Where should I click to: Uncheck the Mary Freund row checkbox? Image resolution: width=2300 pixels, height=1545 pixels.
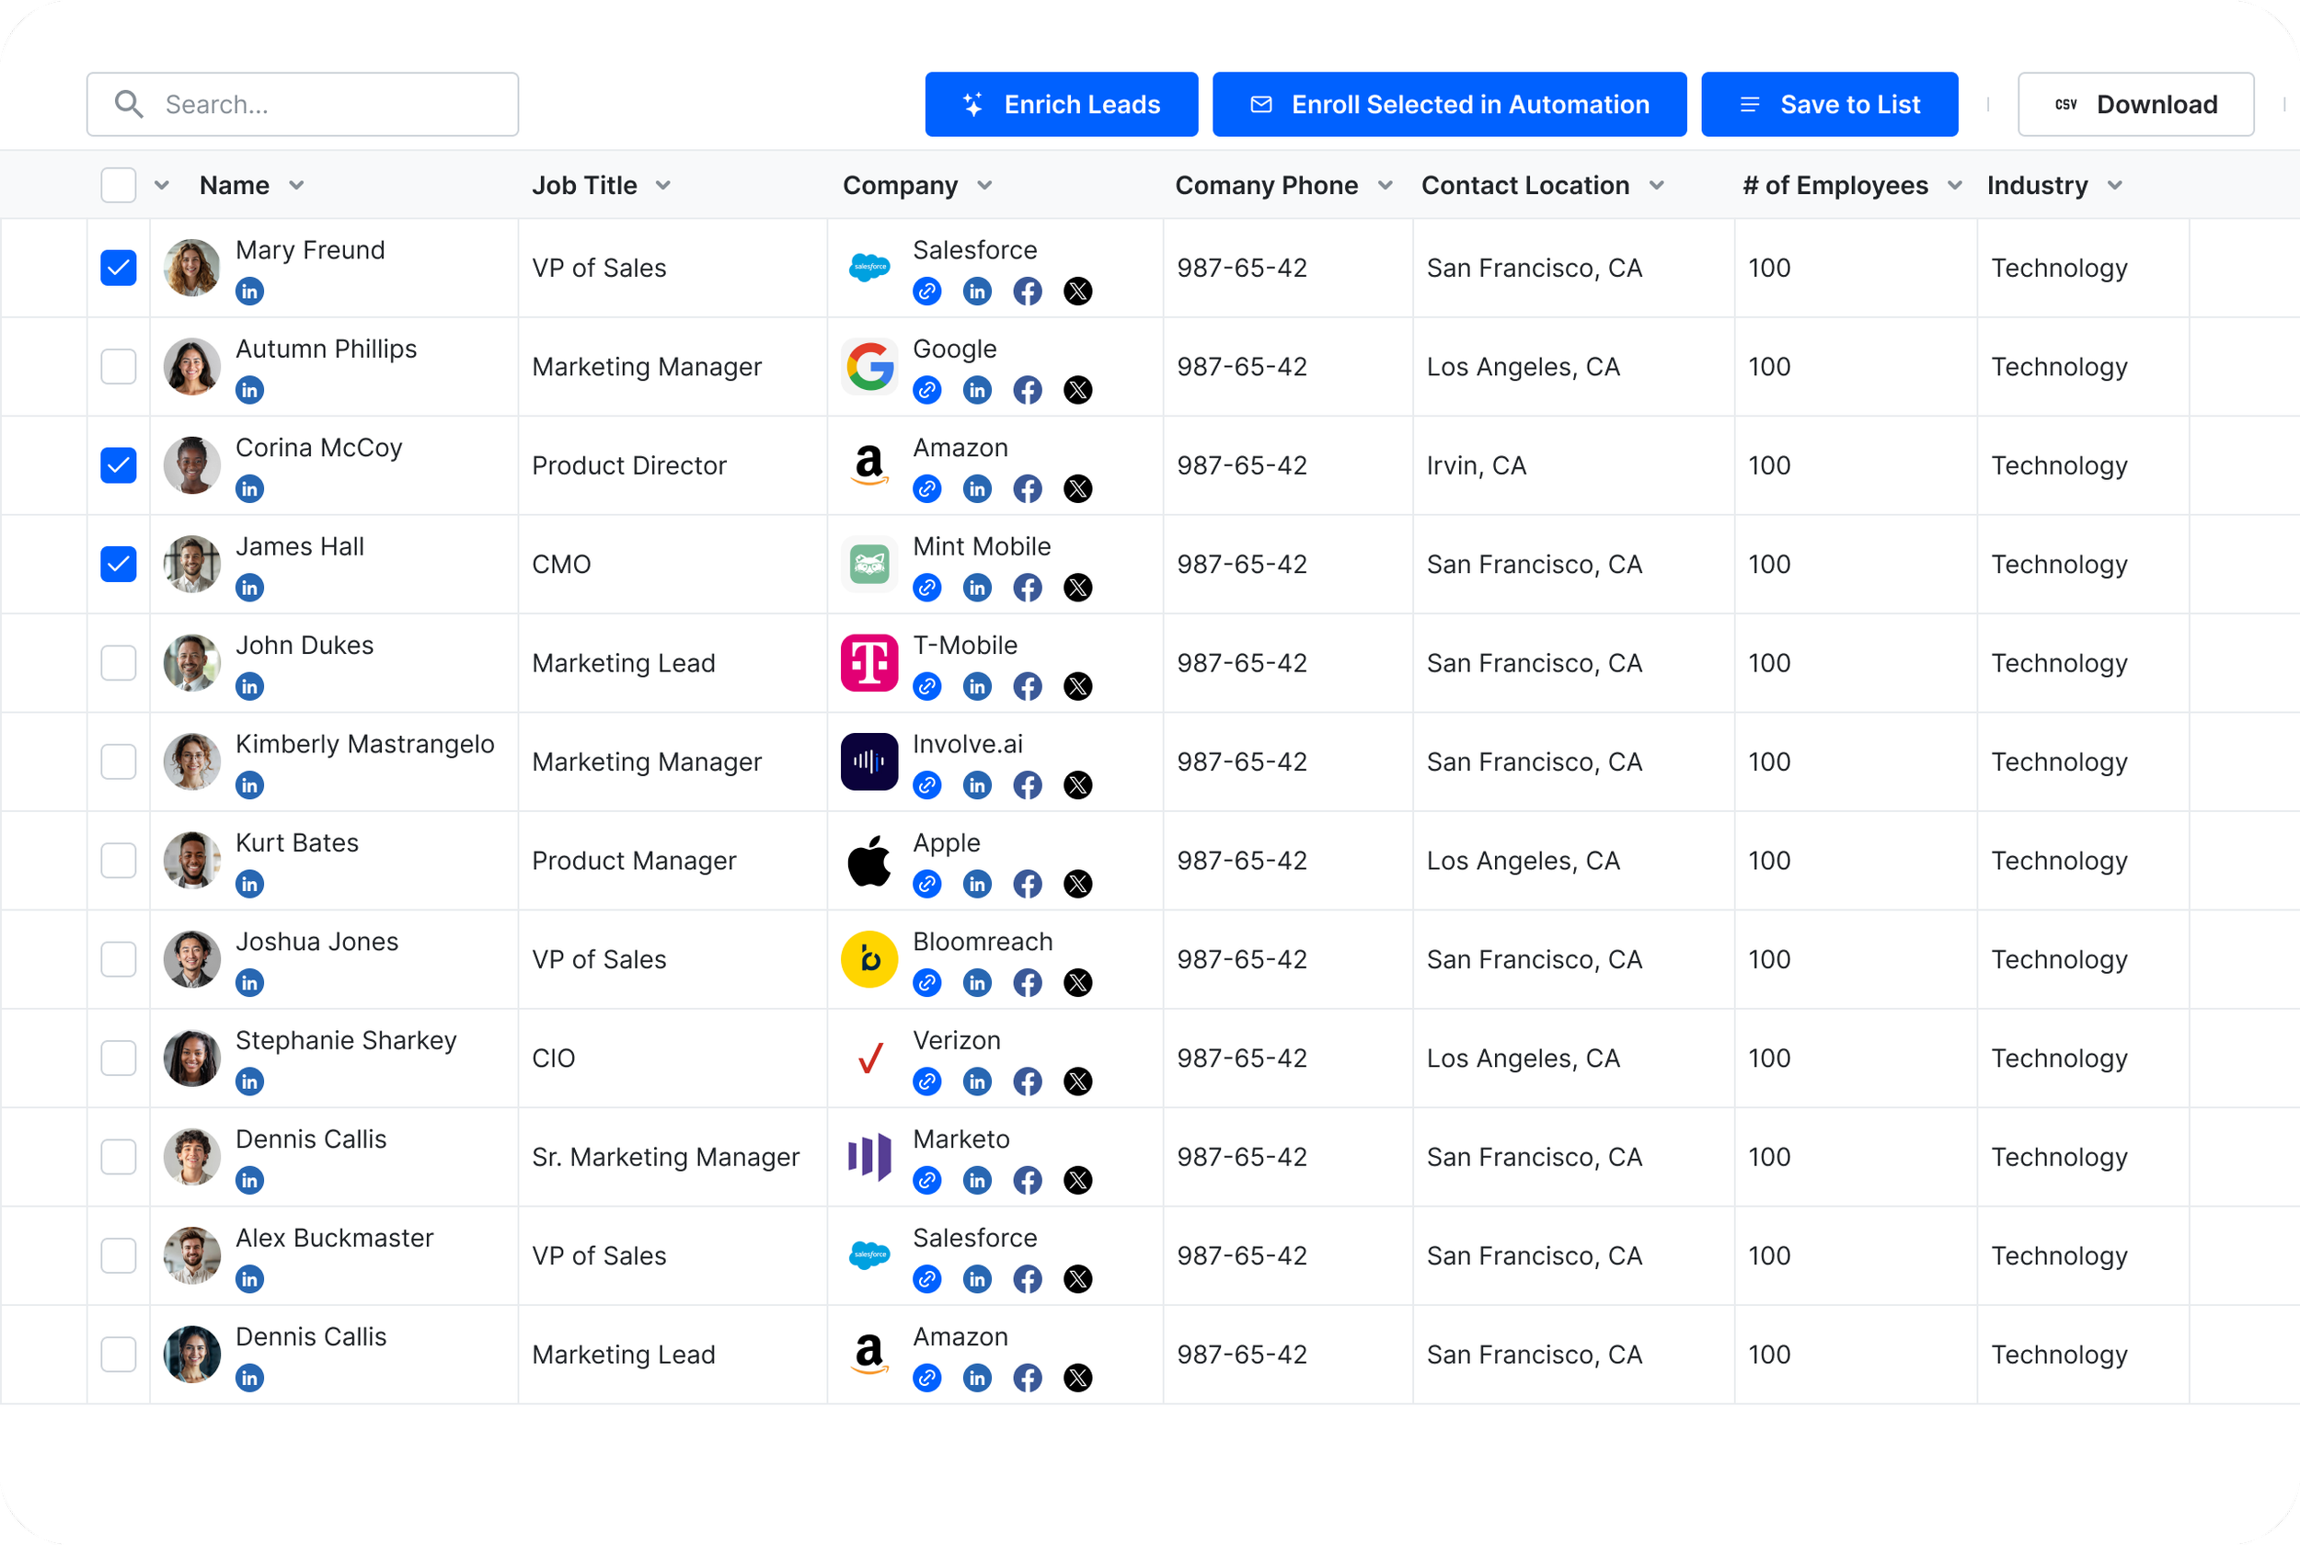[119, 268]
